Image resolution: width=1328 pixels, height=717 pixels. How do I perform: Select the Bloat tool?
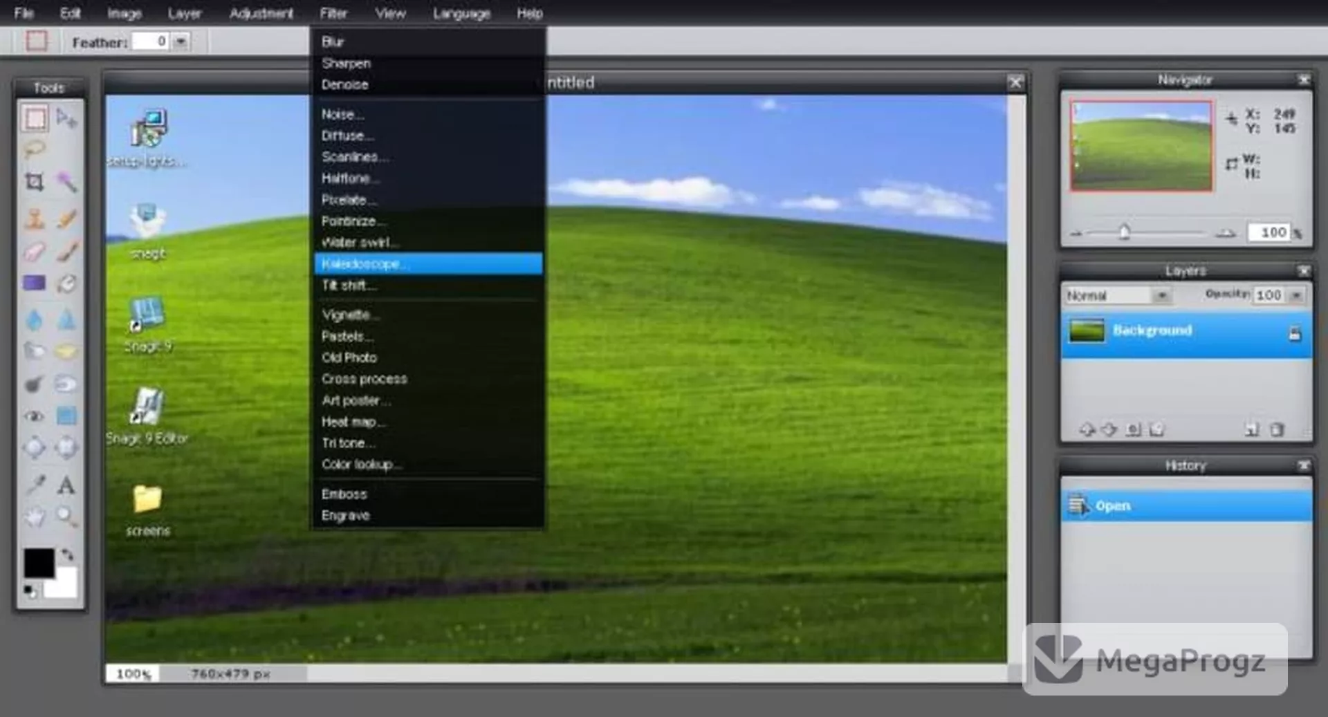(35, 448)
